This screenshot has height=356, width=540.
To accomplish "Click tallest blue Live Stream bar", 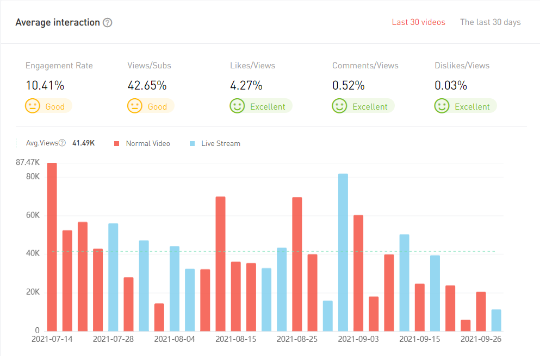I will click(x=343, y=252).
